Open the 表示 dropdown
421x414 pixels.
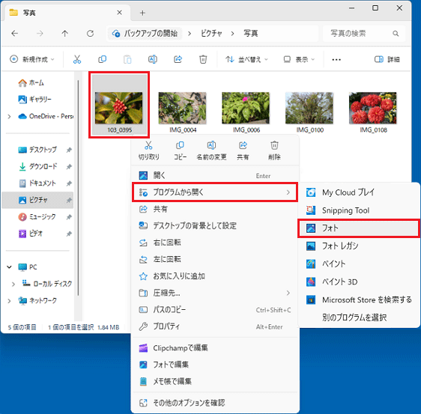click(x=299, y=59)
